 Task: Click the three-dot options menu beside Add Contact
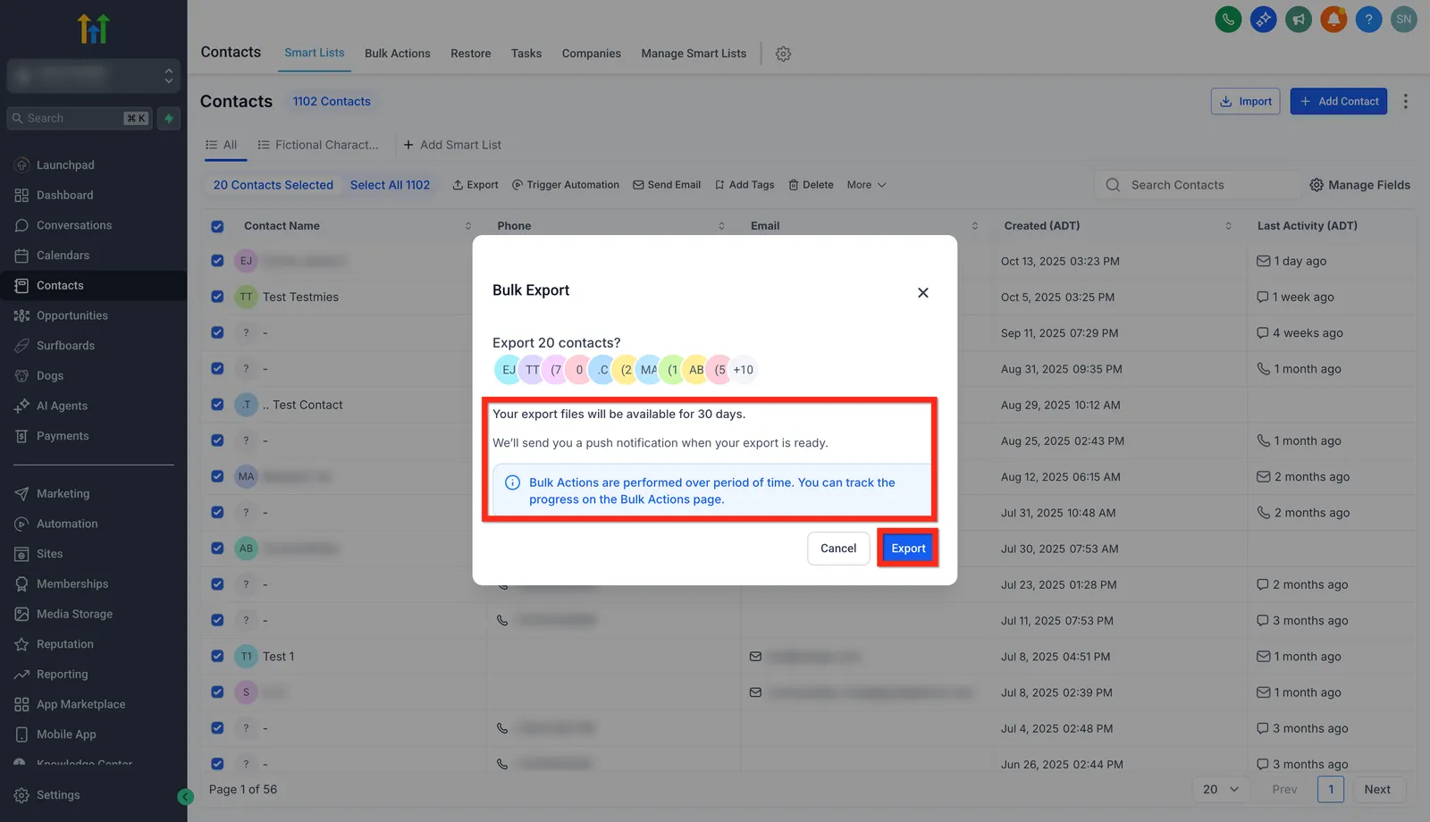1406,101
